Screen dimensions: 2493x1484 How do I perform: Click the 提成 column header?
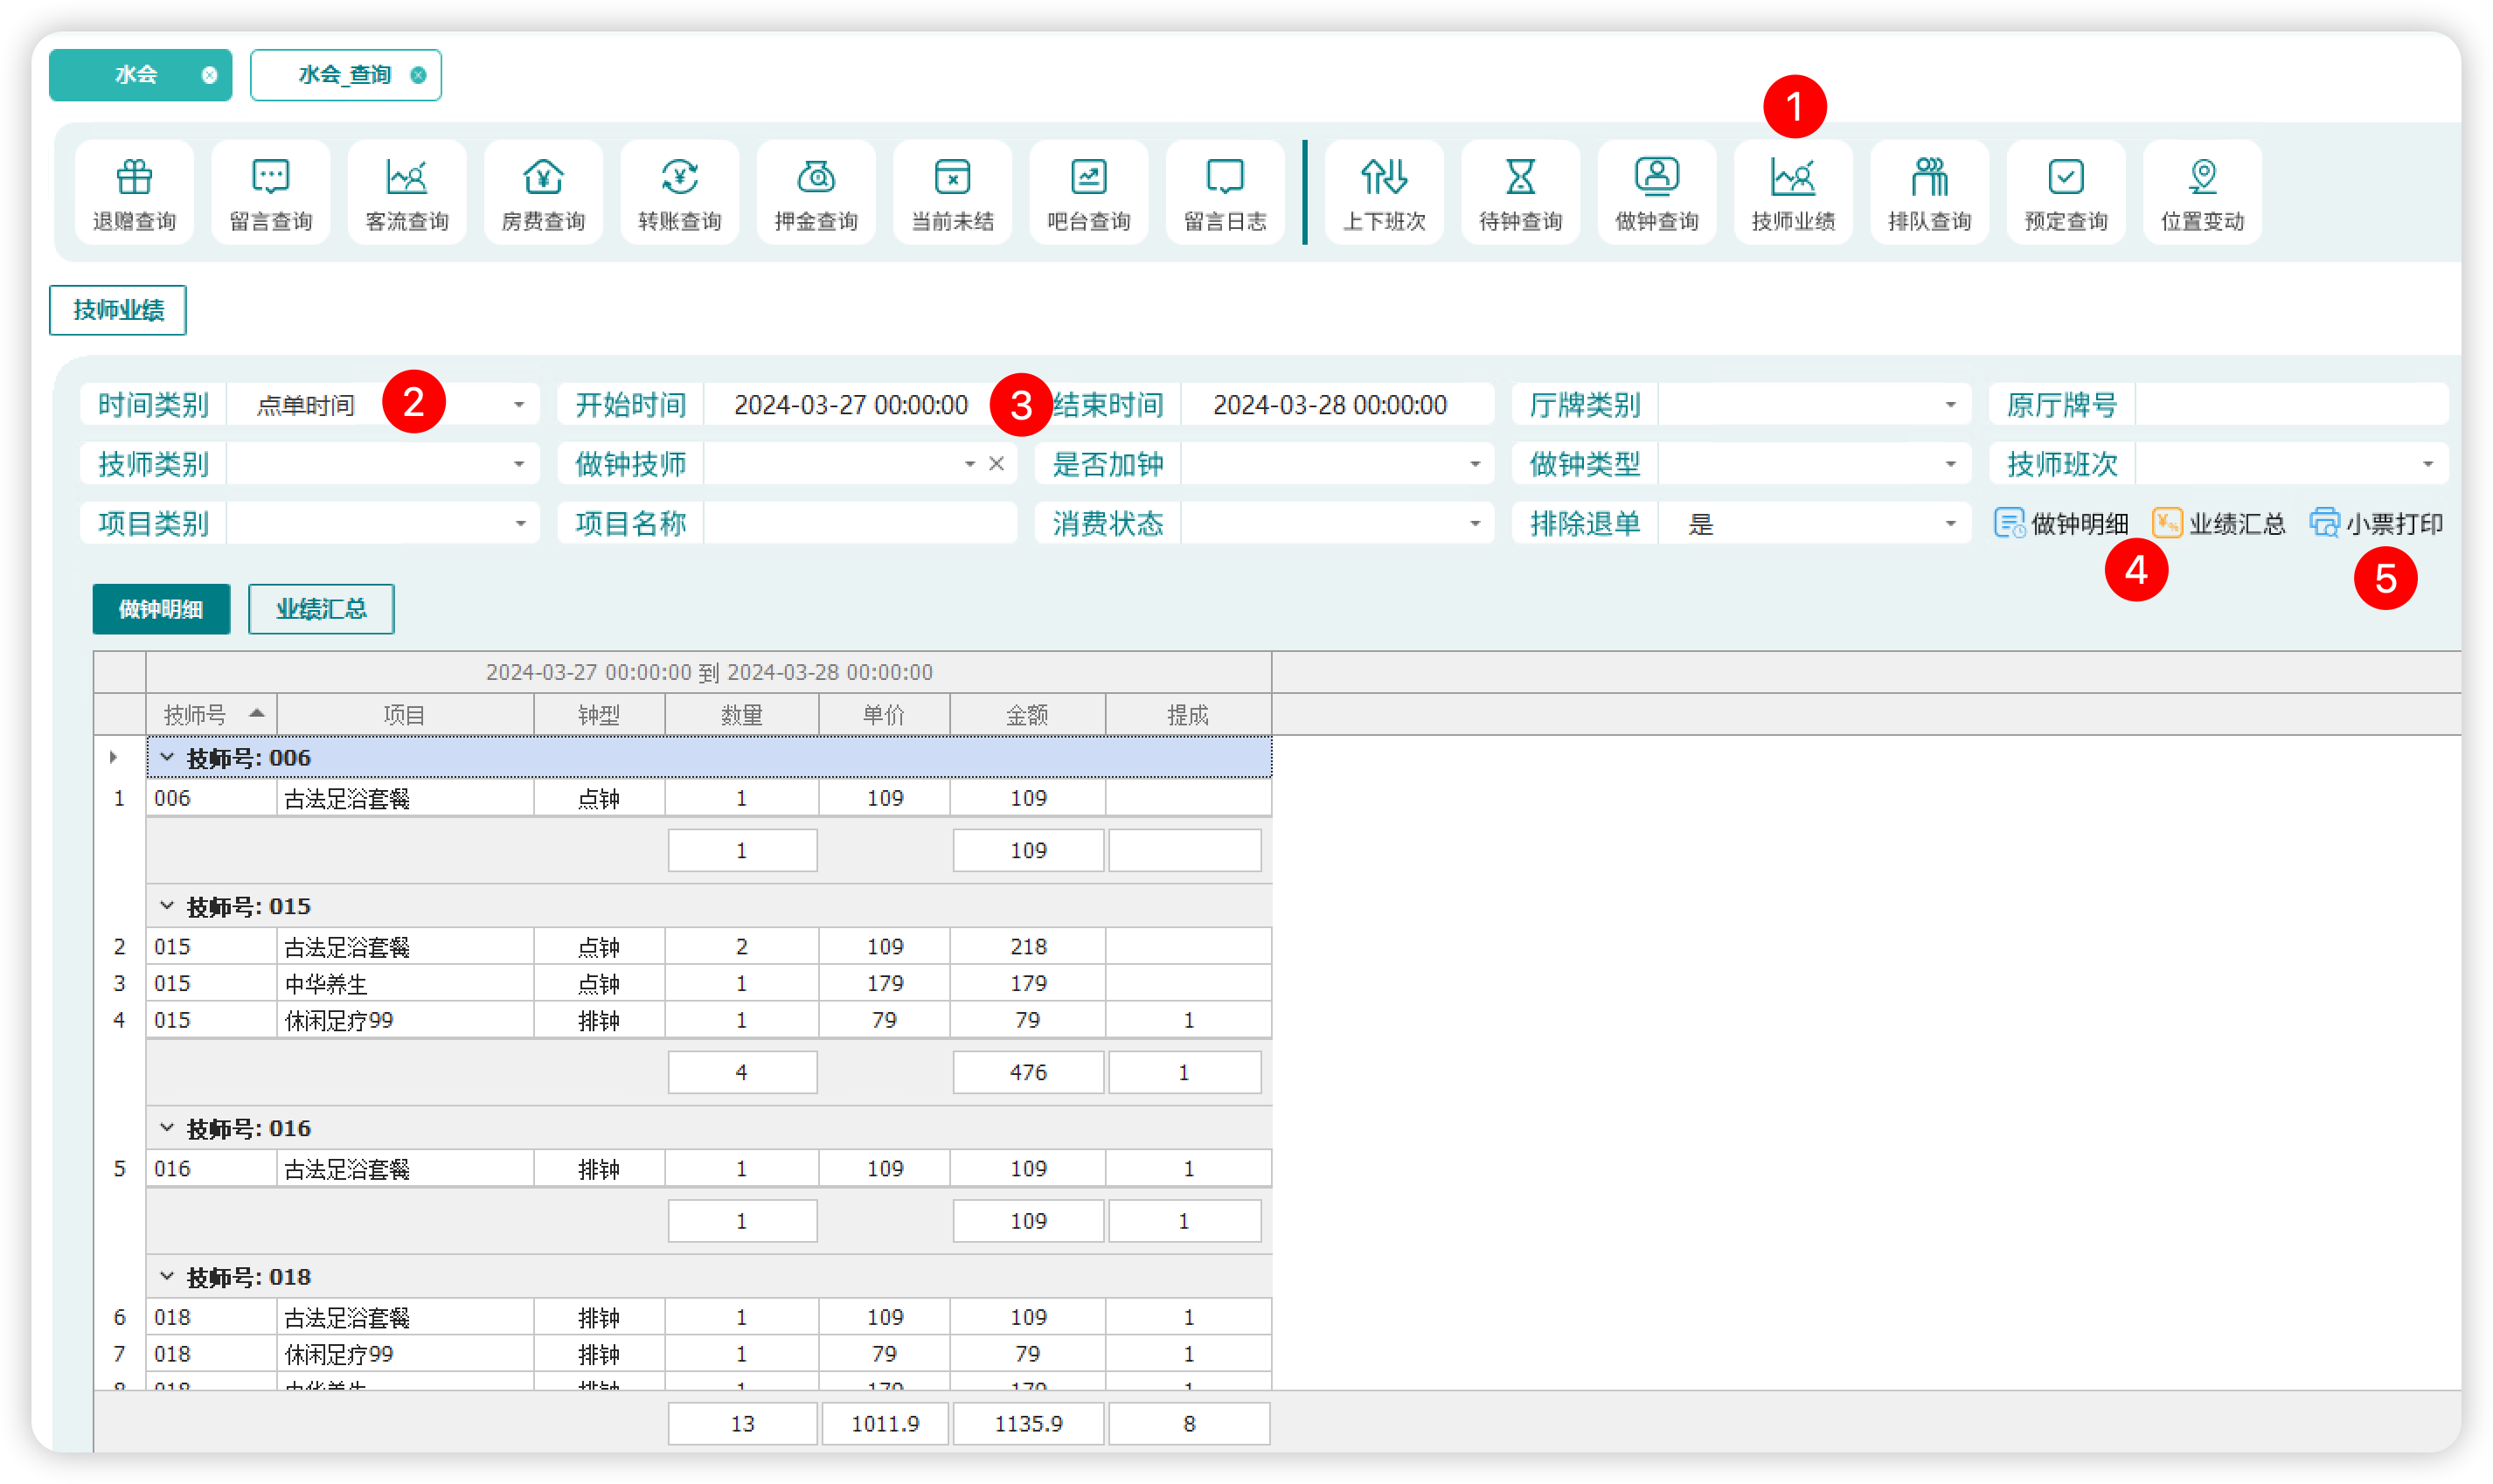click(x=1188, y=715)
